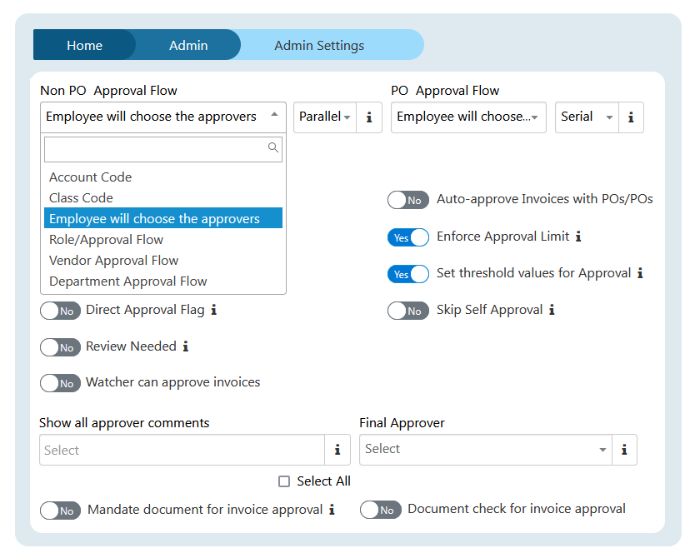This screenshot has width=700, height=558.
Task: Open the Parallel approval type dropdown
Action: tap(324, 117)
